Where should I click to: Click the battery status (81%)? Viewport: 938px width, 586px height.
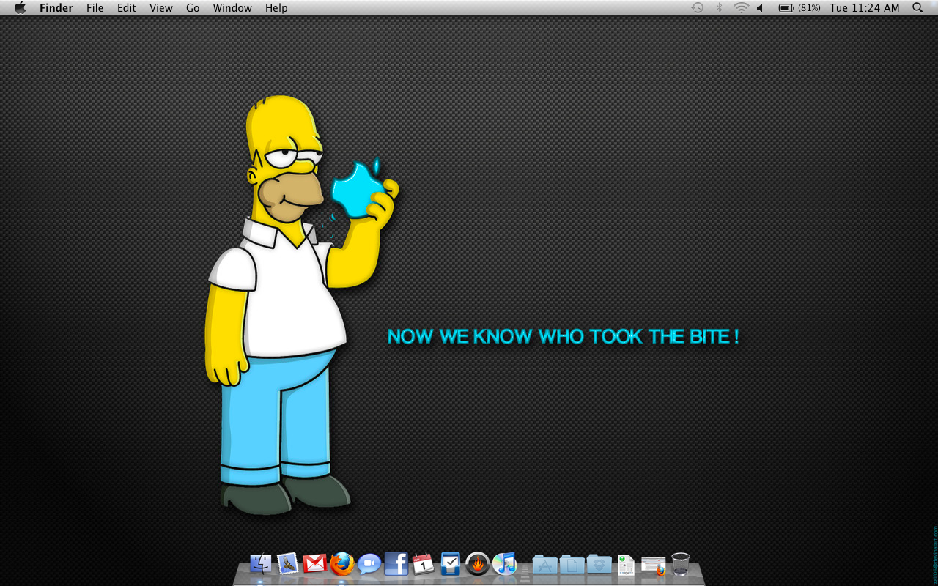point(799,8)
